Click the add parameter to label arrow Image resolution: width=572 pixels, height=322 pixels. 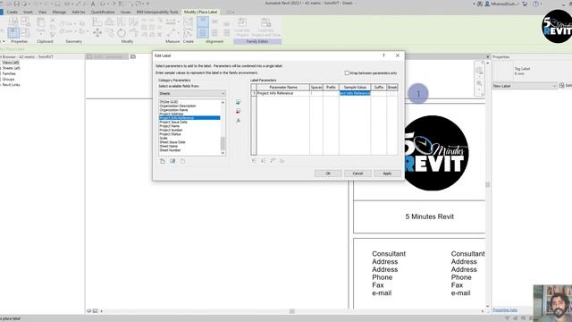pos(239,102)
